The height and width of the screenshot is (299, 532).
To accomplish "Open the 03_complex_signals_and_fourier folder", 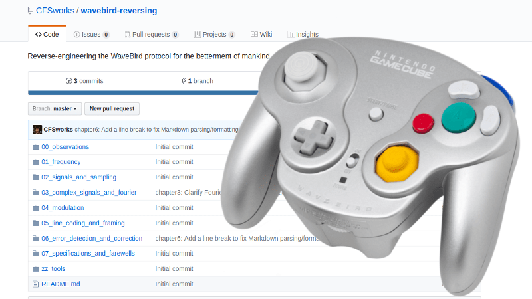I will point(89,193).
